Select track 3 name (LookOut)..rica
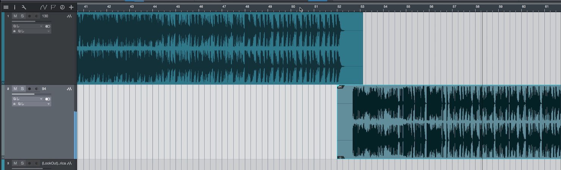 pos(54,163)
